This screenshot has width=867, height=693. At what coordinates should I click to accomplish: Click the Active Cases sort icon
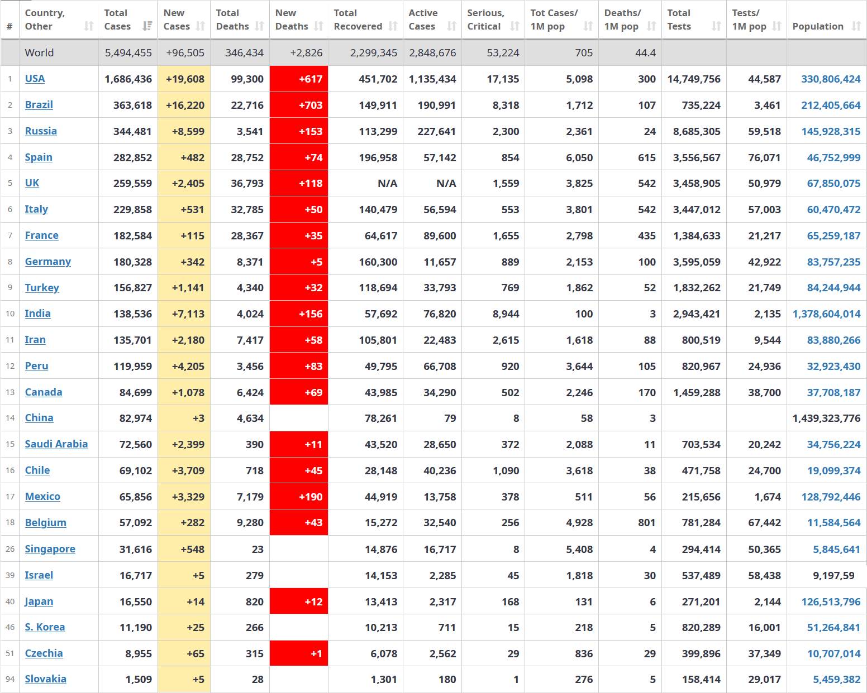pos(452,26)
